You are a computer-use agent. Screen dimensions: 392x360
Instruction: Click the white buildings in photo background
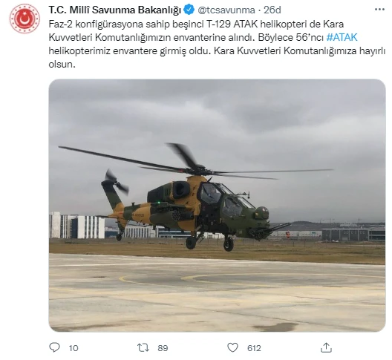click(77, 226)
